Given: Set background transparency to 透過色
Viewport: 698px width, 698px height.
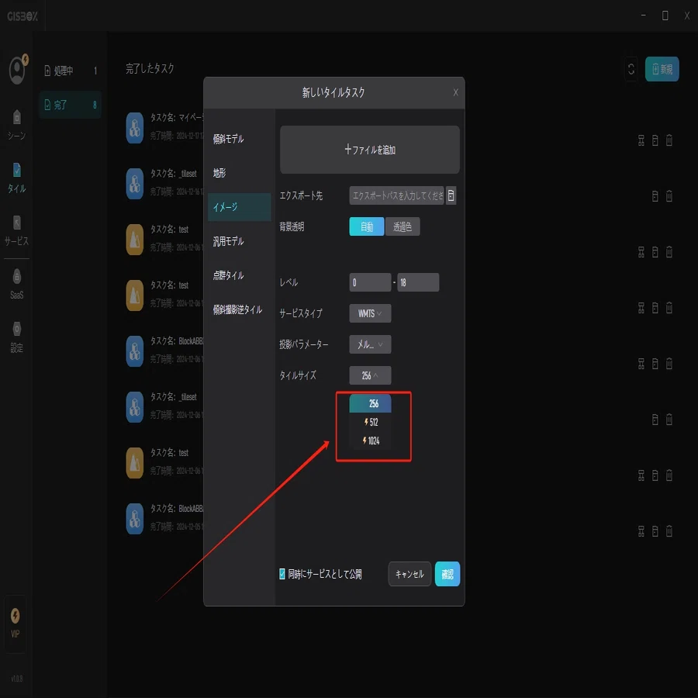Looking at the screenshot, I should click(x=403, y=226).
